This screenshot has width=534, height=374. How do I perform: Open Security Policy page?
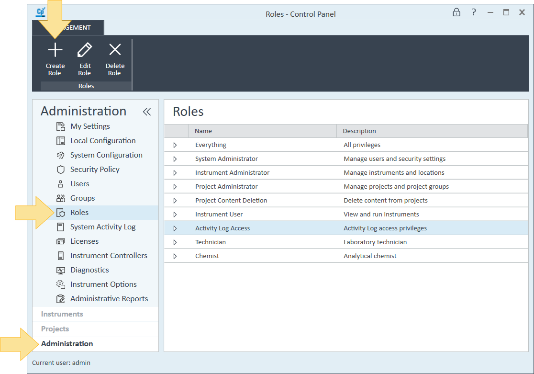pos(95,170)
